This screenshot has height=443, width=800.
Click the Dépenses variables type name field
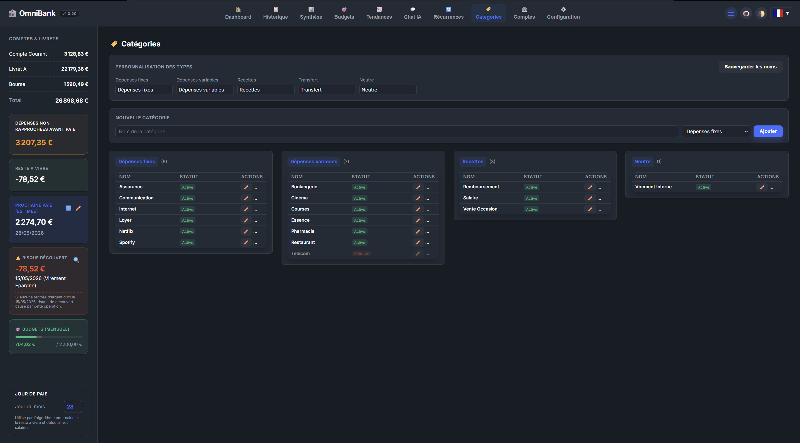205,90
